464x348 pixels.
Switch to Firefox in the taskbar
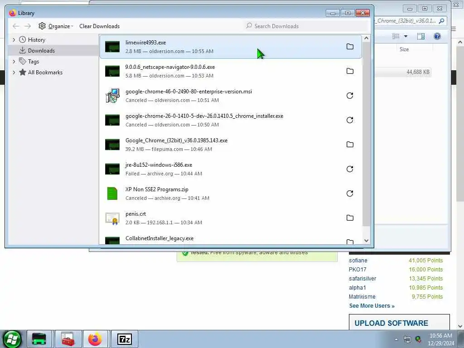click(95, 339)
